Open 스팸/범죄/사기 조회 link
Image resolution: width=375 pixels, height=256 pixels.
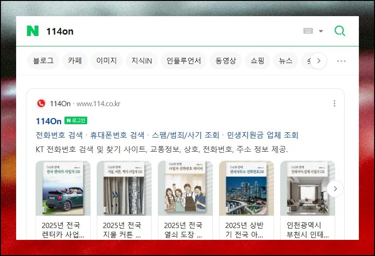[x=185, y=135]
